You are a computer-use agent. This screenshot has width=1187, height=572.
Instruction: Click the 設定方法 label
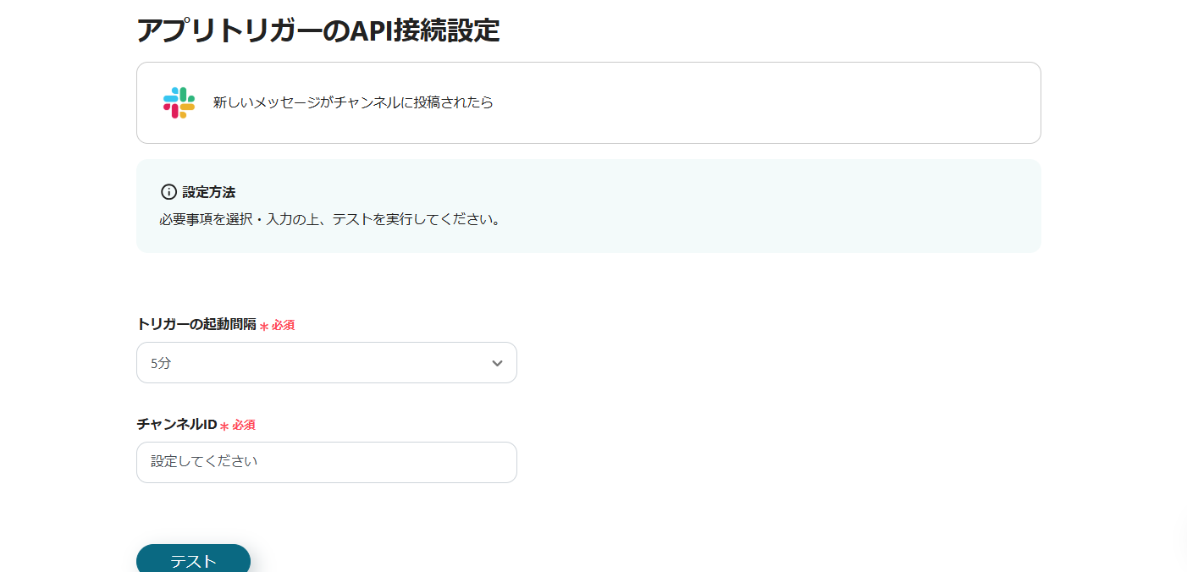(208, 192)
